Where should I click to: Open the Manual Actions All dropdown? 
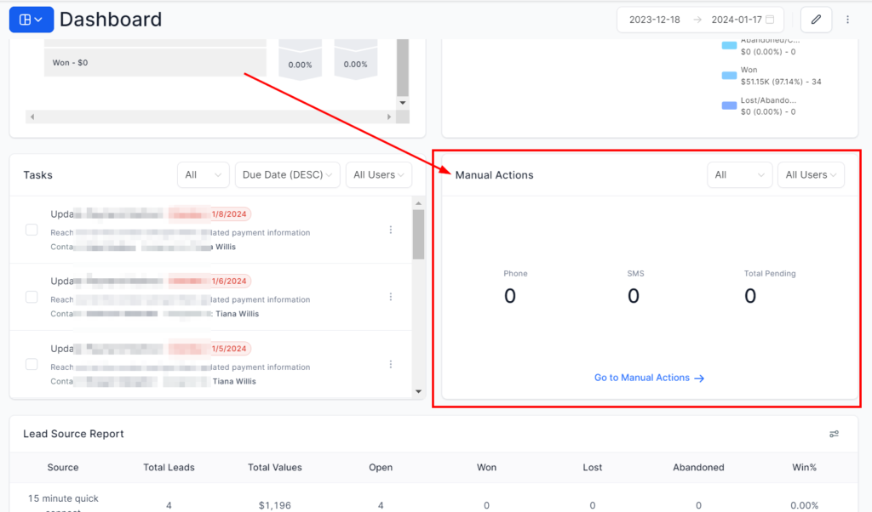click(x=740, y=175)
